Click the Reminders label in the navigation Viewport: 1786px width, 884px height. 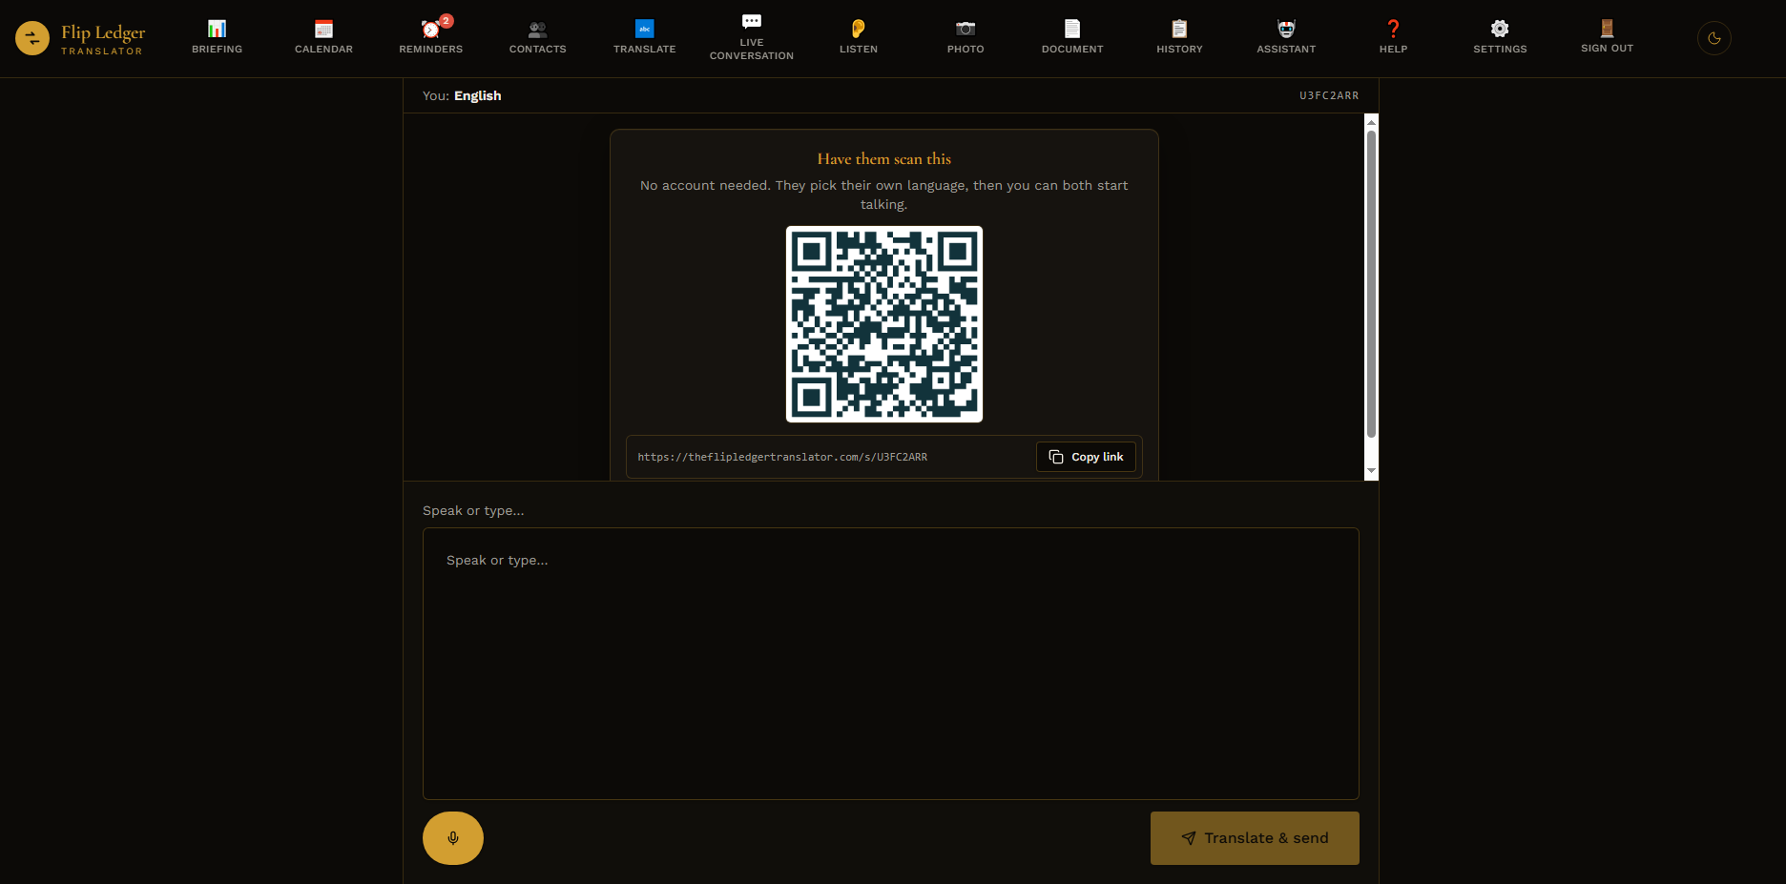[x=430, y=49]
